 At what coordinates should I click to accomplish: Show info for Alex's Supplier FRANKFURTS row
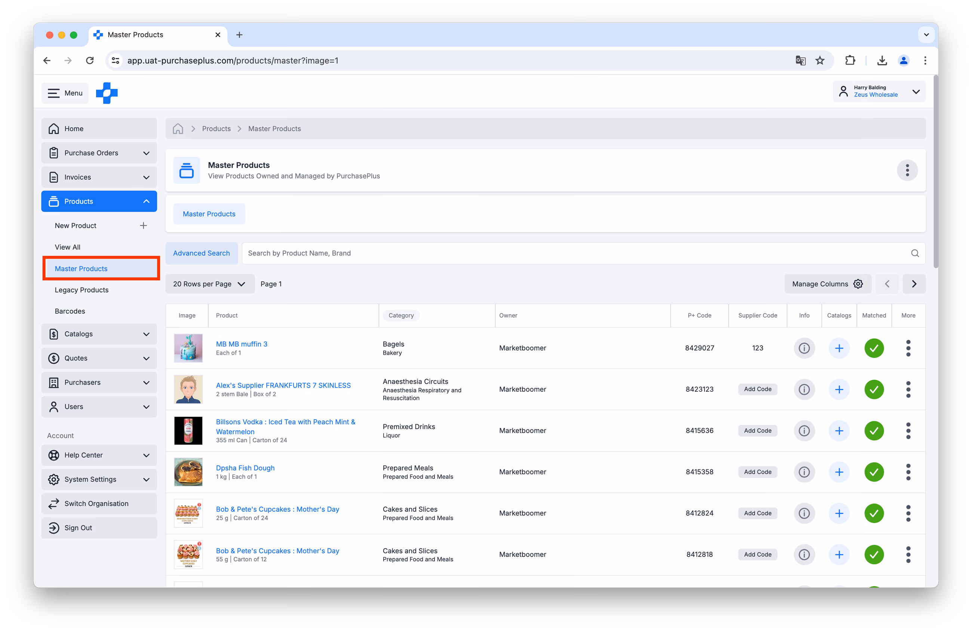(x=804, y=389)
